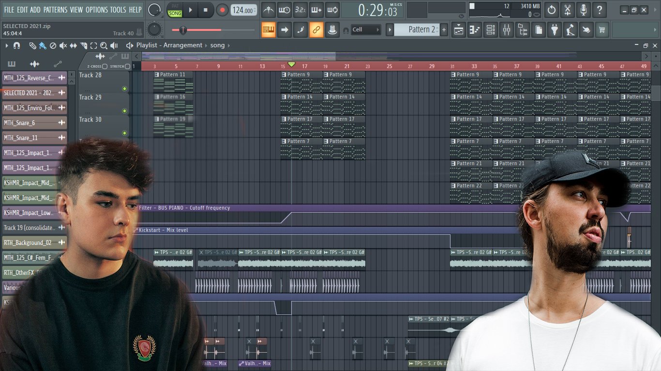This screenshot has height=371, width=661.
Task: Open the FILE menu
Action: pos(9,10)
